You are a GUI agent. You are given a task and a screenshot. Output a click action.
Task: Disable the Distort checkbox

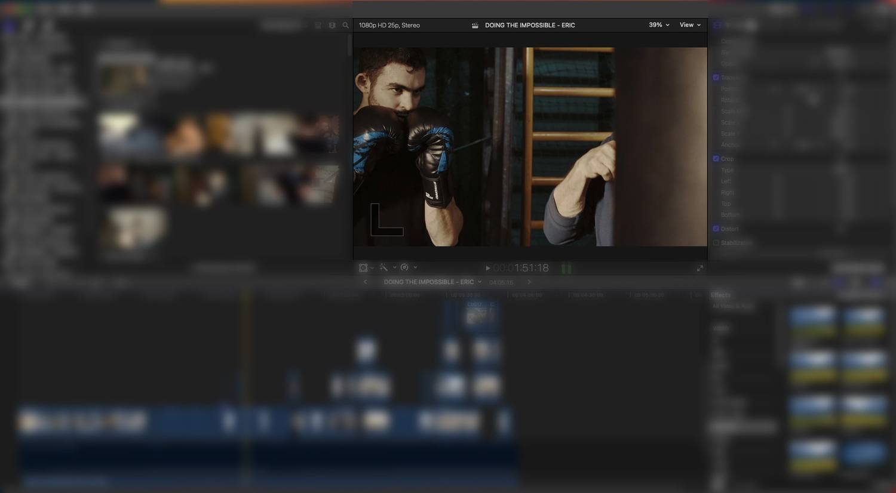coord(716,229)
